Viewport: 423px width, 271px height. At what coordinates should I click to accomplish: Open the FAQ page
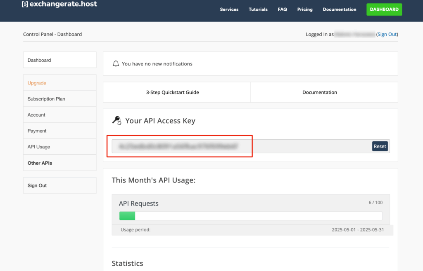pyautogui.click(x=282, y=9)
